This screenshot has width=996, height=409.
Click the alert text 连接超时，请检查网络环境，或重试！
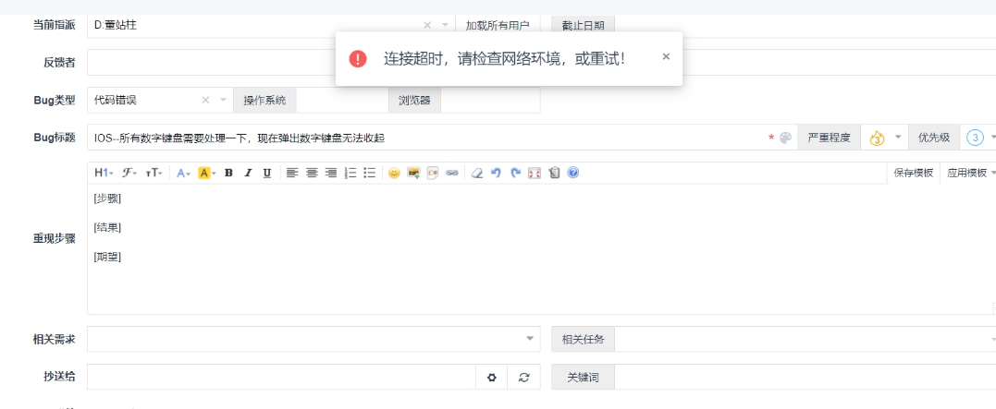click(504, 59)
